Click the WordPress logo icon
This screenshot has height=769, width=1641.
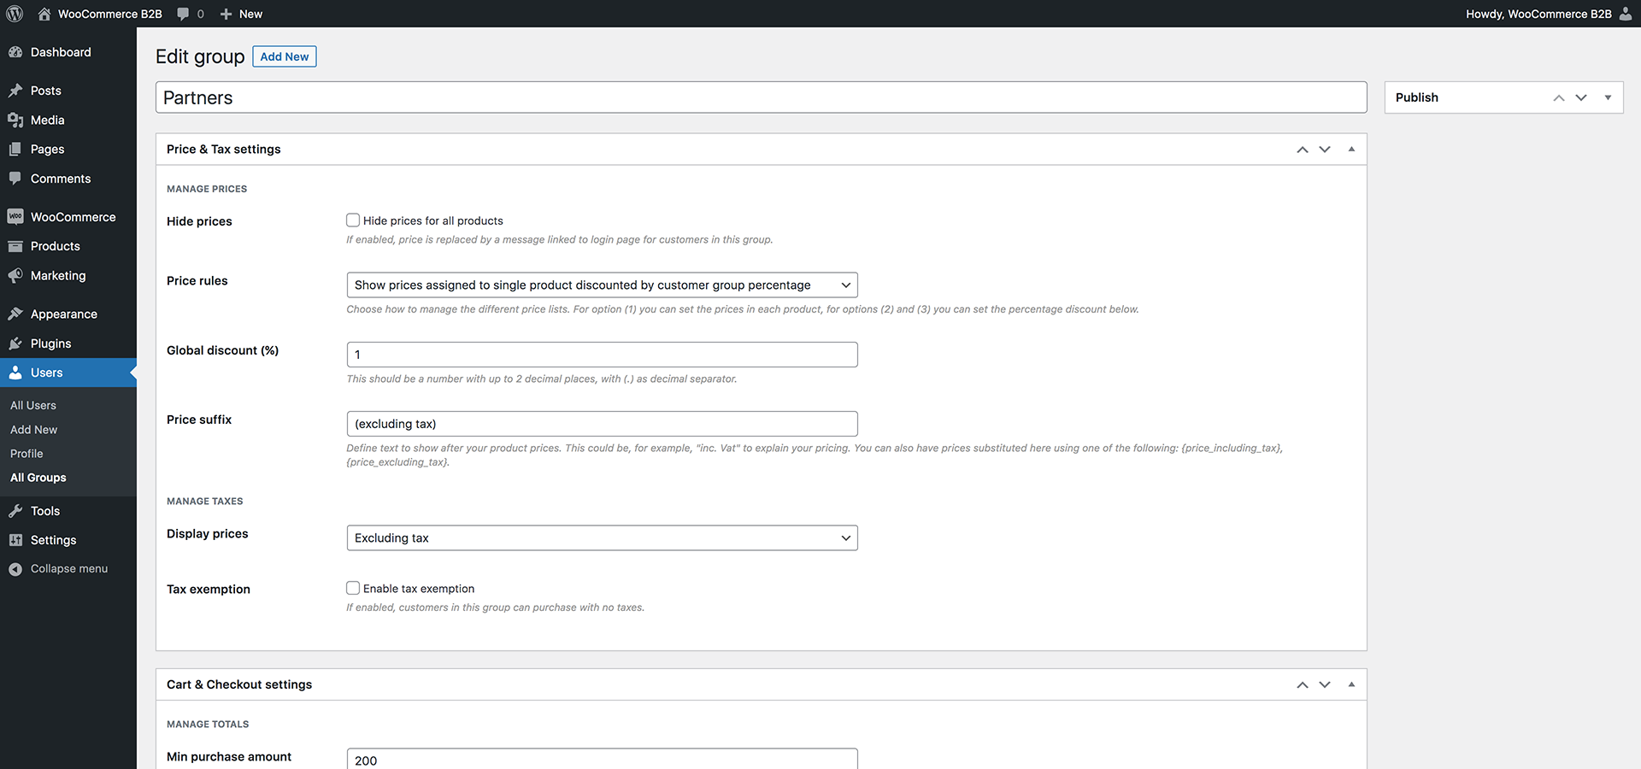[15, 14]
